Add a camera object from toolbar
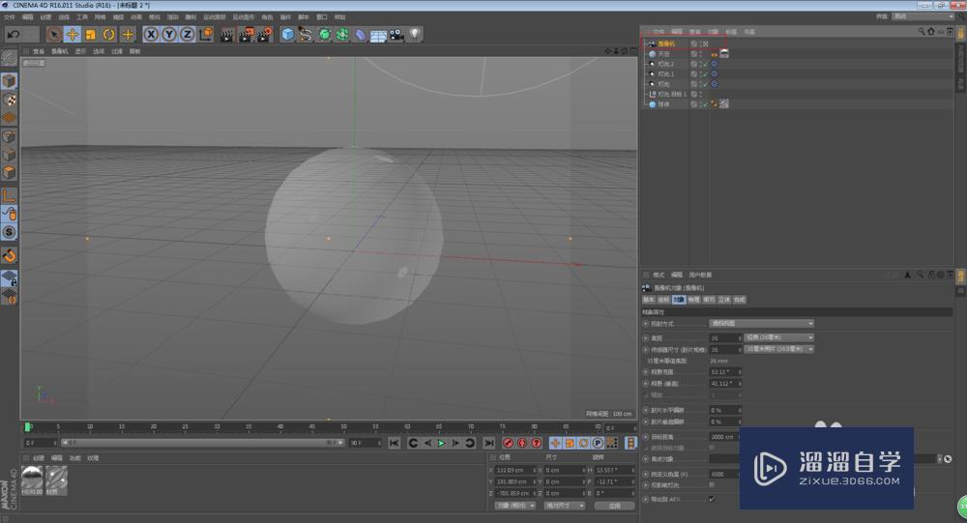Image resolution: width=967 pixels, height=523 pixels. [x=396, y=35]
